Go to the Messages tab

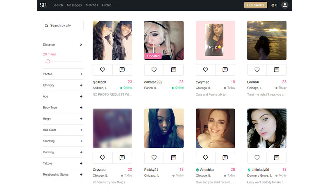coord(74,5)
